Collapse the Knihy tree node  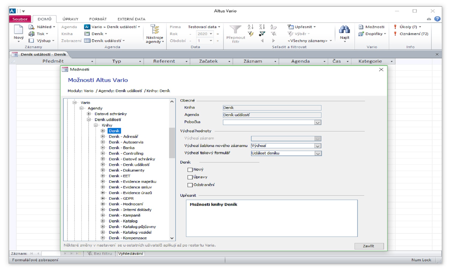click(96, 125)
